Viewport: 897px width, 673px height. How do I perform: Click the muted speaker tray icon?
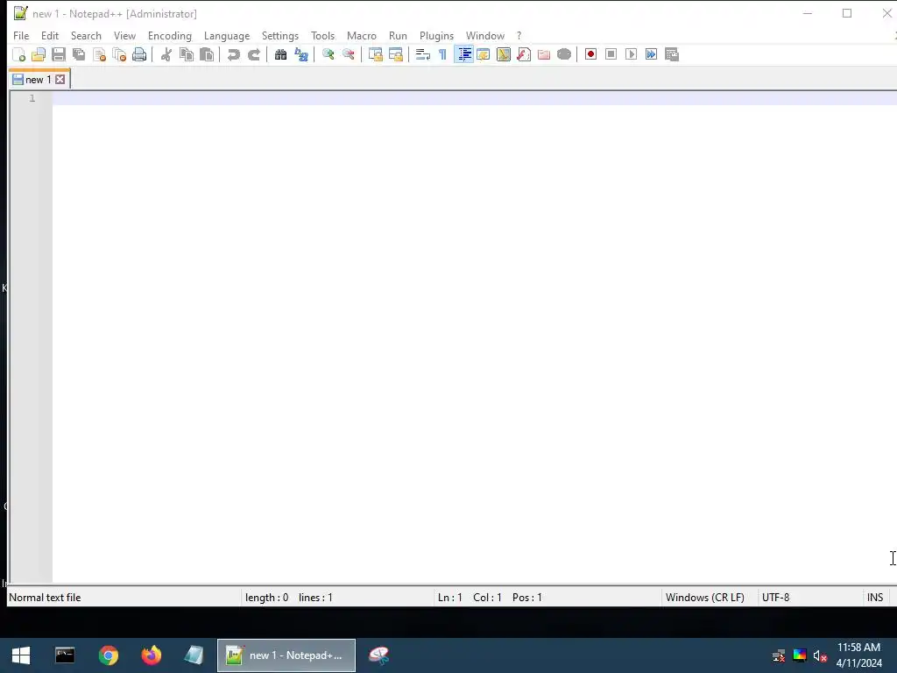[820, 655]
